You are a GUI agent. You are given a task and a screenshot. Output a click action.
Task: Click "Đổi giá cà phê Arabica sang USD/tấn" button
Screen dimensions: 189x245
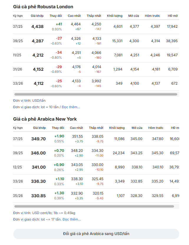click(96, 234)
